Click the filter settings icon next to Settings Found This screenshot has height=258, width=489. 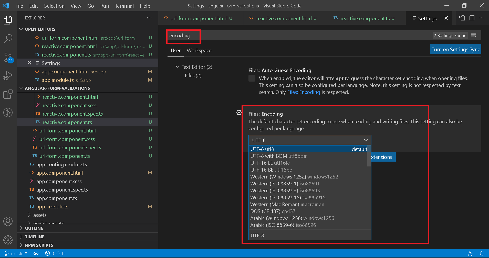(474, 35)
